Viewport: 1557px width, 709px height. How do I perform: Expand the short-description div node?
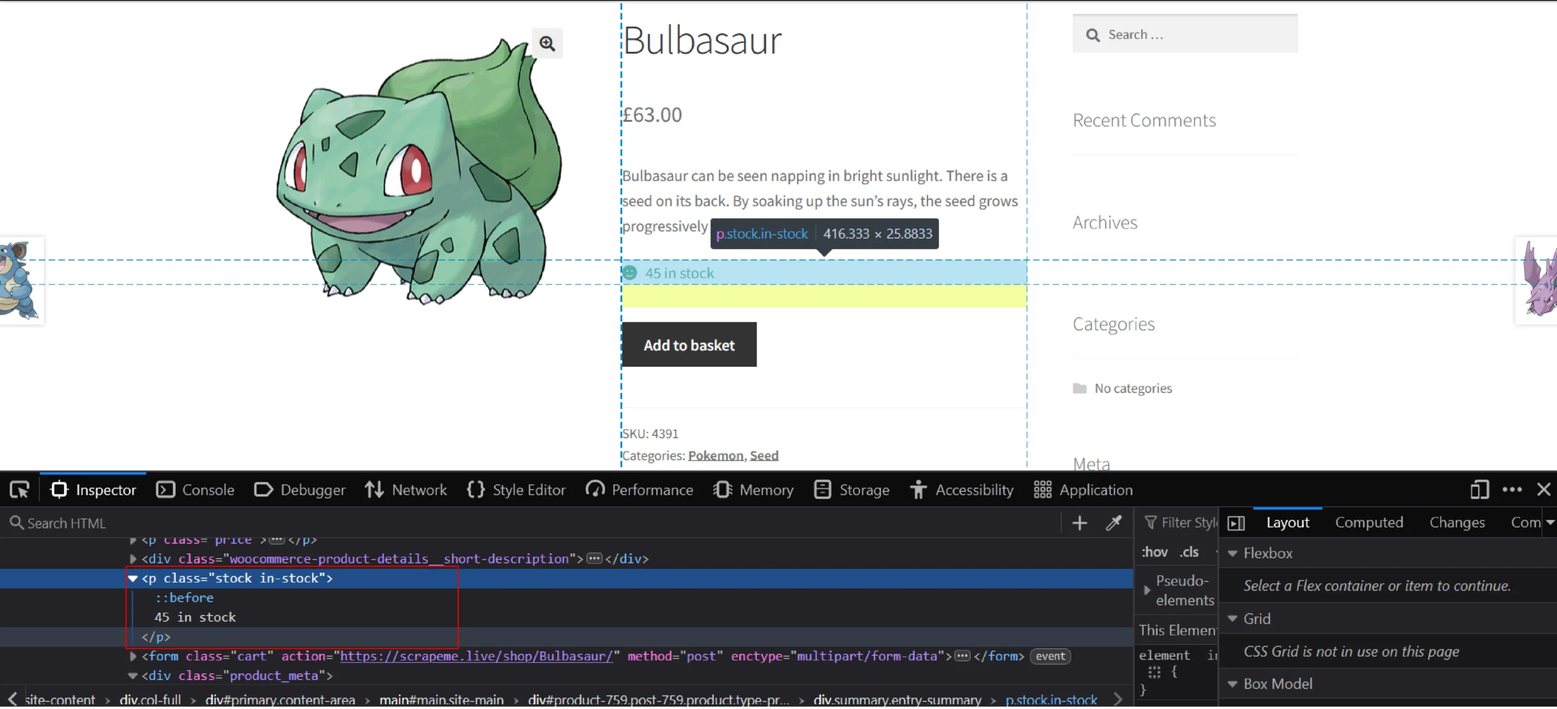pos(133,559)
